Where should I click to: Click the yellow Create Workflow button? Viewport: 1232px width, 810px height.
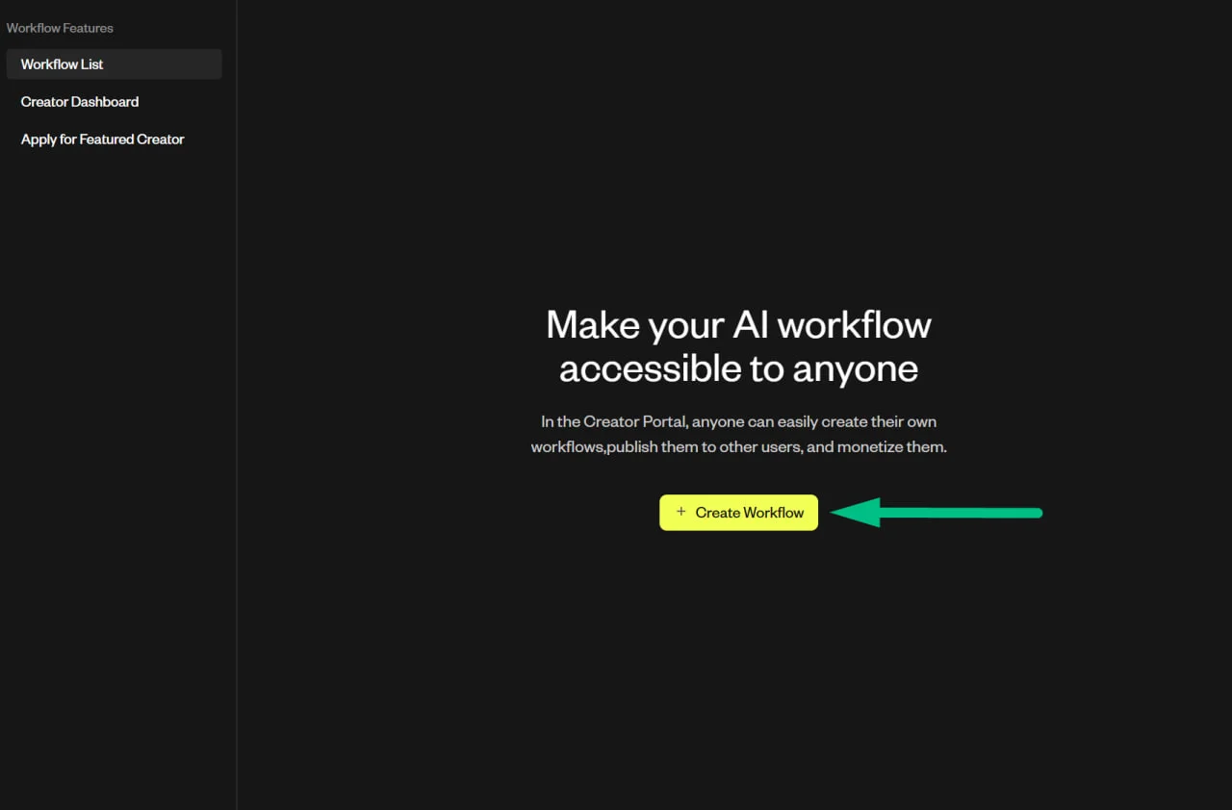[x=738, y=513]
